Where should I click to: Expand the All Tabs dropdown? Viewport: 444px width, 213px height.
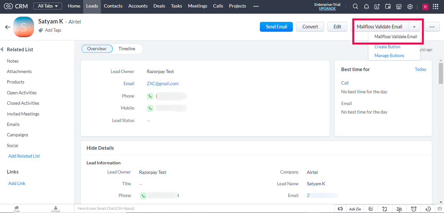pos(48,6)
